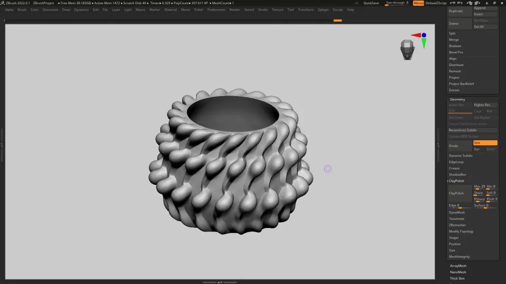Expand the Crease section
This screenshot has width=506, height=284.
(454, 168)
